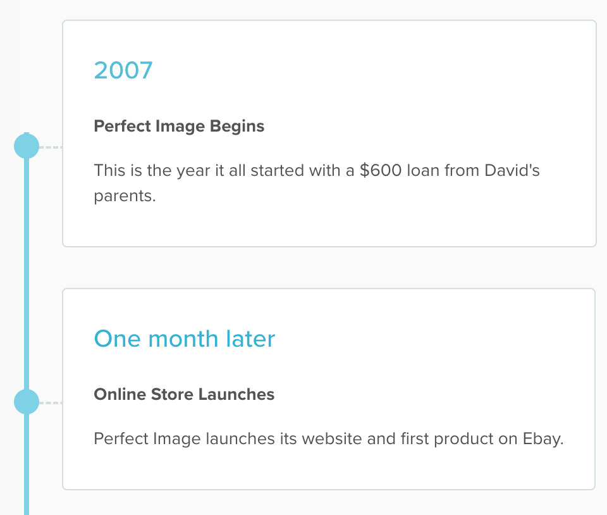Click the dashed connector beside the 2007 card
607x515 pixels.
(51, 147)
